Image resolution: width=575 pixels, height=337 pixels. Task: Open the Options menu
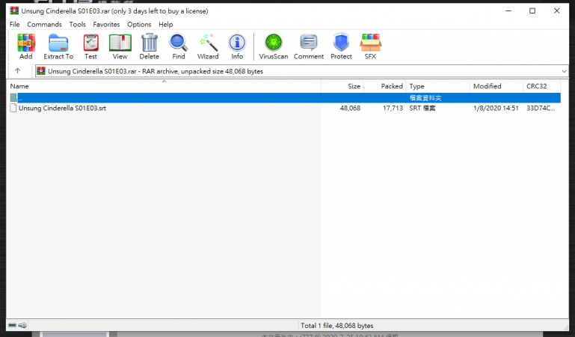139,24
